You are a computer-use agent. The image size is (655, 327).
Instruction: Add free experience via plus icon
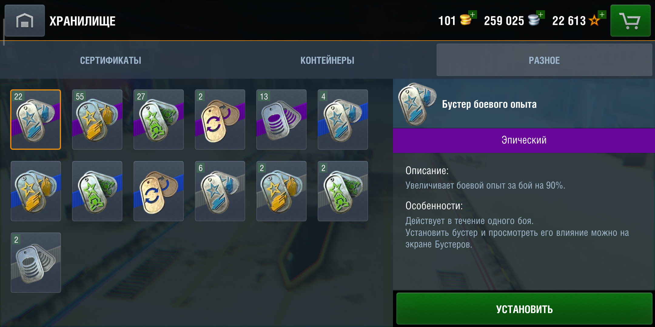(602, 15)
